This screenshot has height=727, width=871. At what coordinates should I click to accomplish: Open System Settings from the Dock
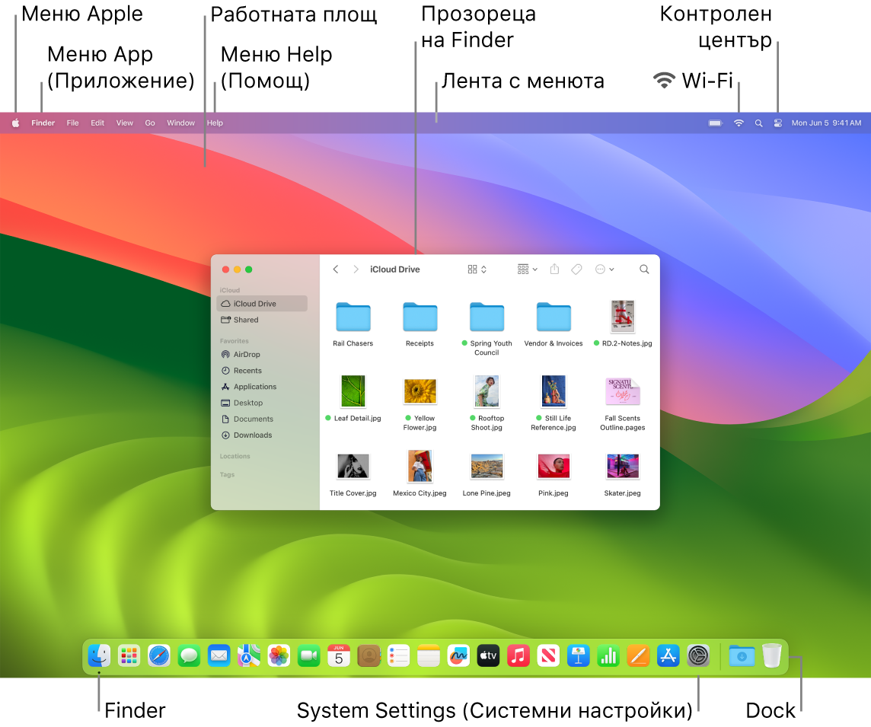[698, 655]
